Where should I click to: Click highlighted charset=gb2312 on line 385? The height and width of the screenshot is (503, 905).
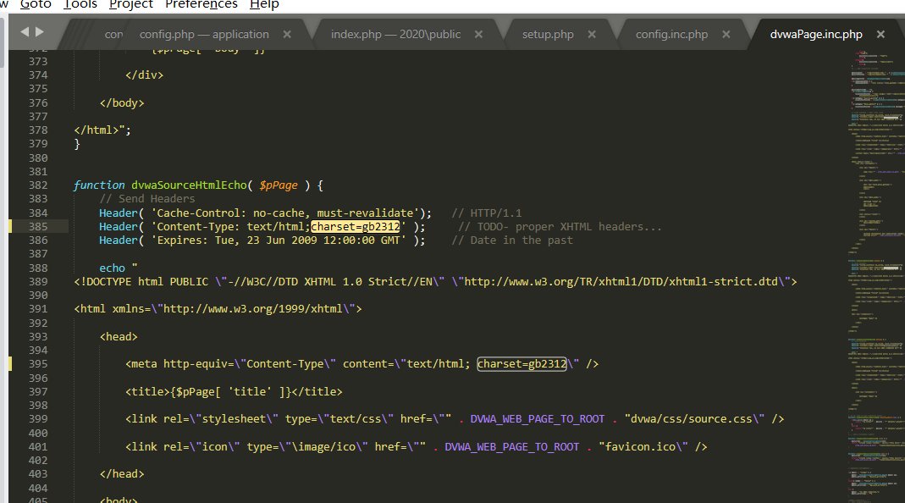(356, 227)
